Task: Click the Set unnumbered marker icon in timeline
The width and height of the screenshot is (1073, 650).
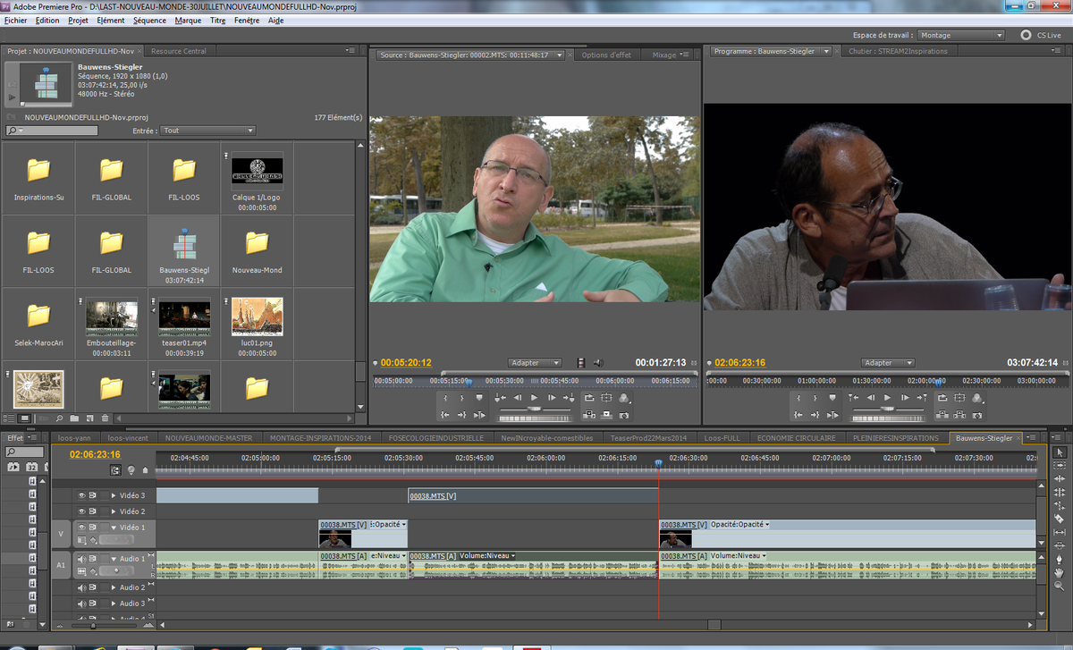Action: pos(145,469)
